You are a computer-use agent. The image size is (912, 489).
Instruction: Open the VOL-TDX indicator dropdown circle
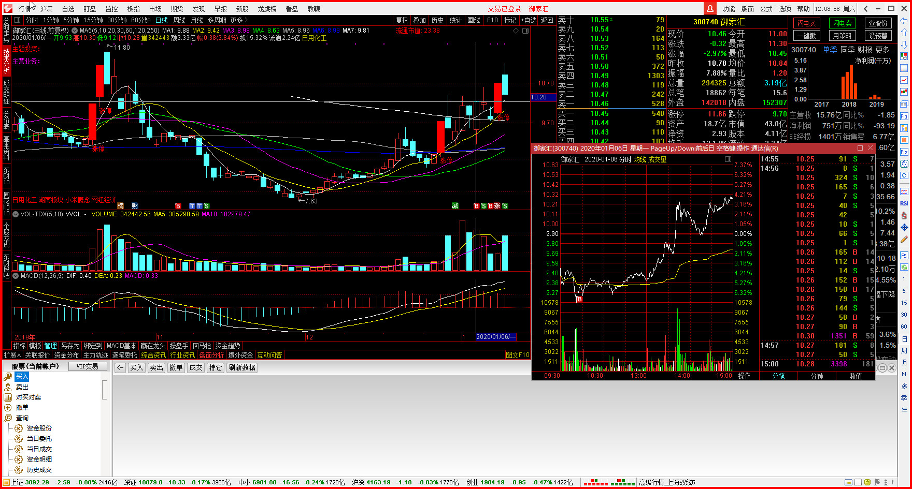tap(16, 214)
